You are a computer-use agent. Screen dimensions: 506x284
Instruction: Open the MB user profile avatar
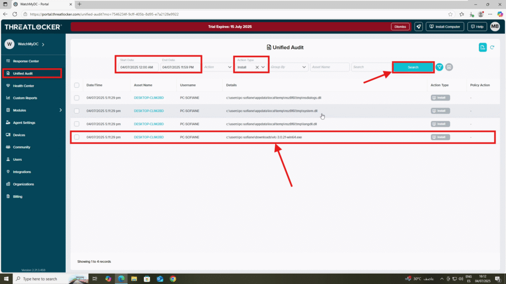[x=495, y=27]
